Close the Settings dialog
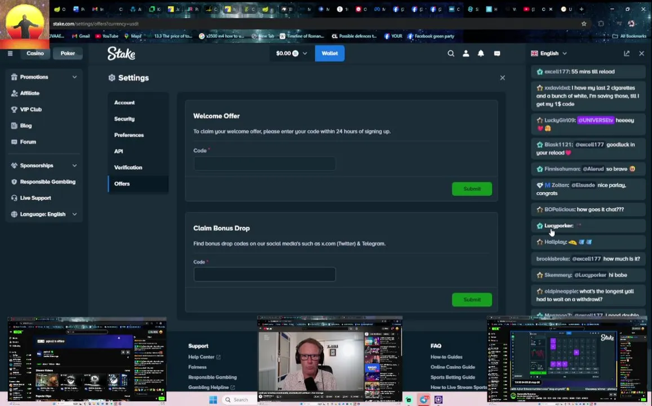 (x=502, y=78)
